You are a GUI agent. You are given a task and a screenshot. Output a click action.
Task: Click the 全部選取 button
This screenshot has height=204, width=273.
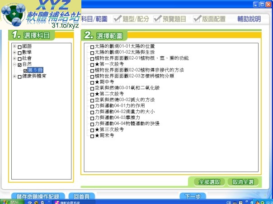(x=209, y=182)
